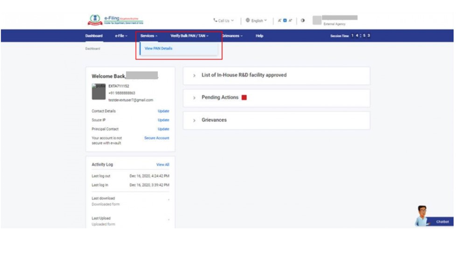
Task: Select the default font size icon
Action: (x=285, y=21)
